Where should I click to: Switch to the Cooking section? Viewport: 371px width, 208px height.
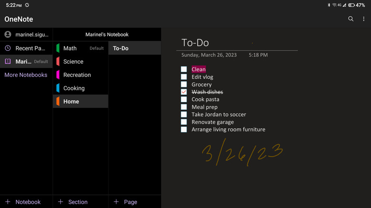(x=74, y=88)
